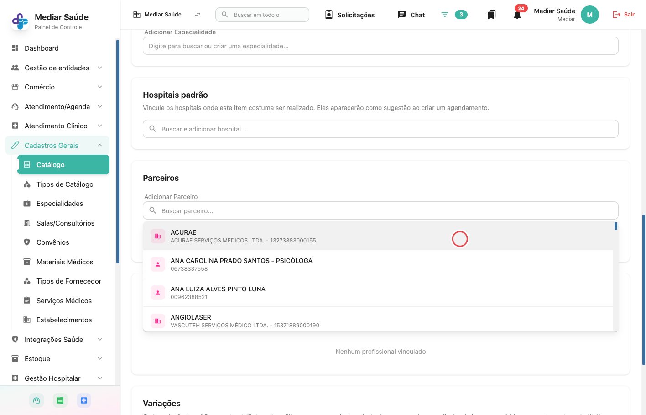Image resolution: width=646 pixels, height=415 pixels.
Task: Click the Sair logout link
Action: [x=623, y=15]
